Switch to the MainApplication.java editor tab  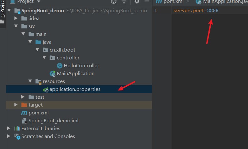[x=225, y=2]
